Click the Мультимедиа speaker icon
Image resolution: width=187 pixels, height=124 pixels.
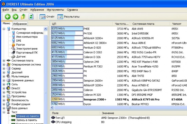point(9,76)
